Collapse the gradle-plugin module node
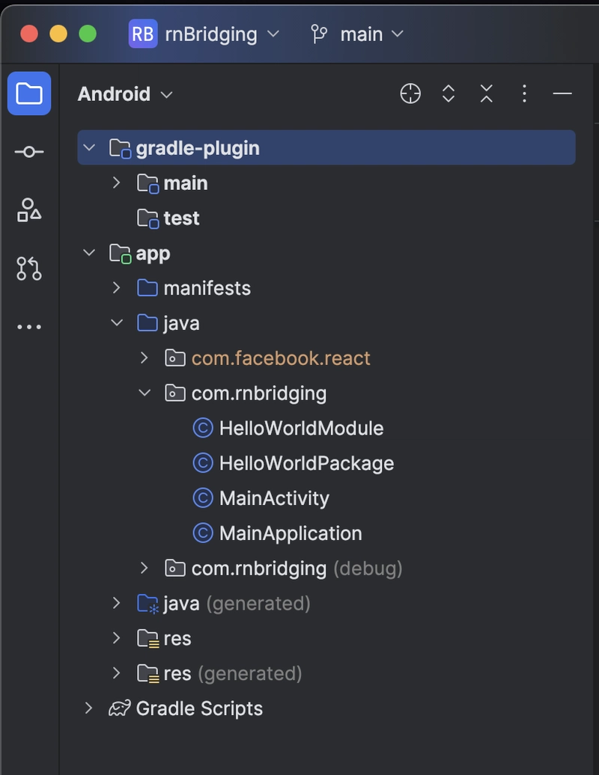Viewport: 599px width, 775px height. (x=89, y=148)
